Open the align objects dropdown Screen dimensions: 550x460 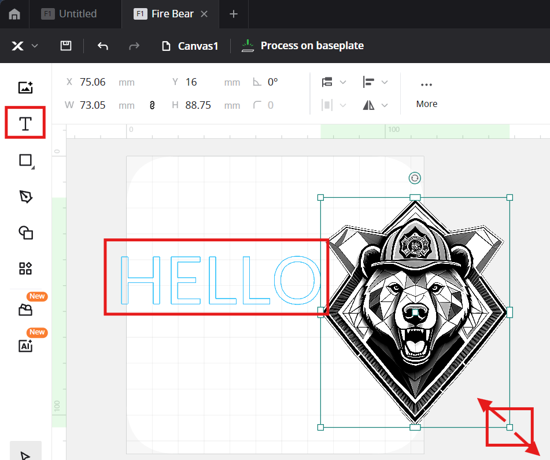(375, 82)
